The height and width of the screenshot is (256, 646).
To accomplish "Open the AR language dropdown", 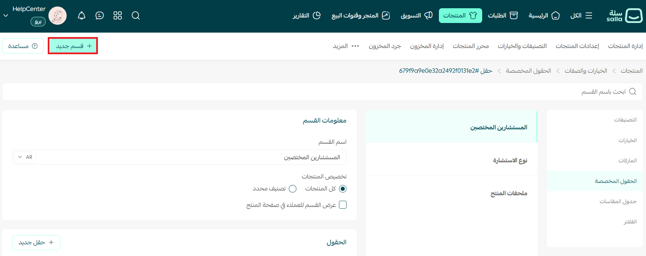I will point(25,157).
